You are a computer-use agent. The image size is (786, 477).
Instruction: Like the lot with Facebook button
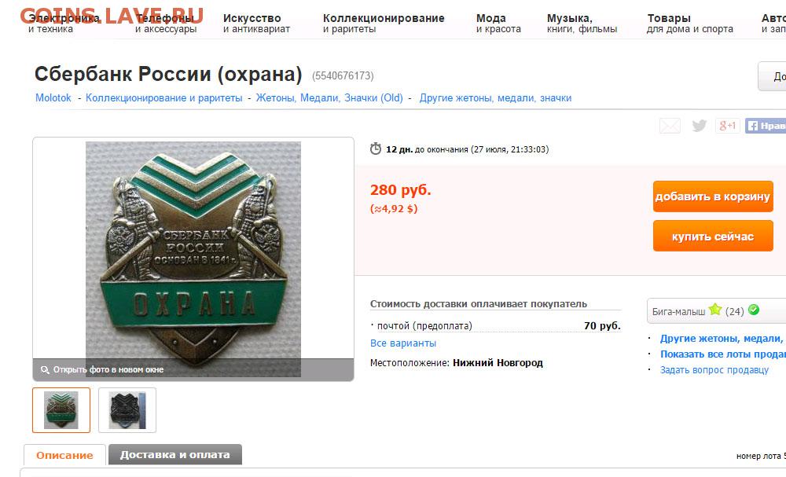click(766, 126)
